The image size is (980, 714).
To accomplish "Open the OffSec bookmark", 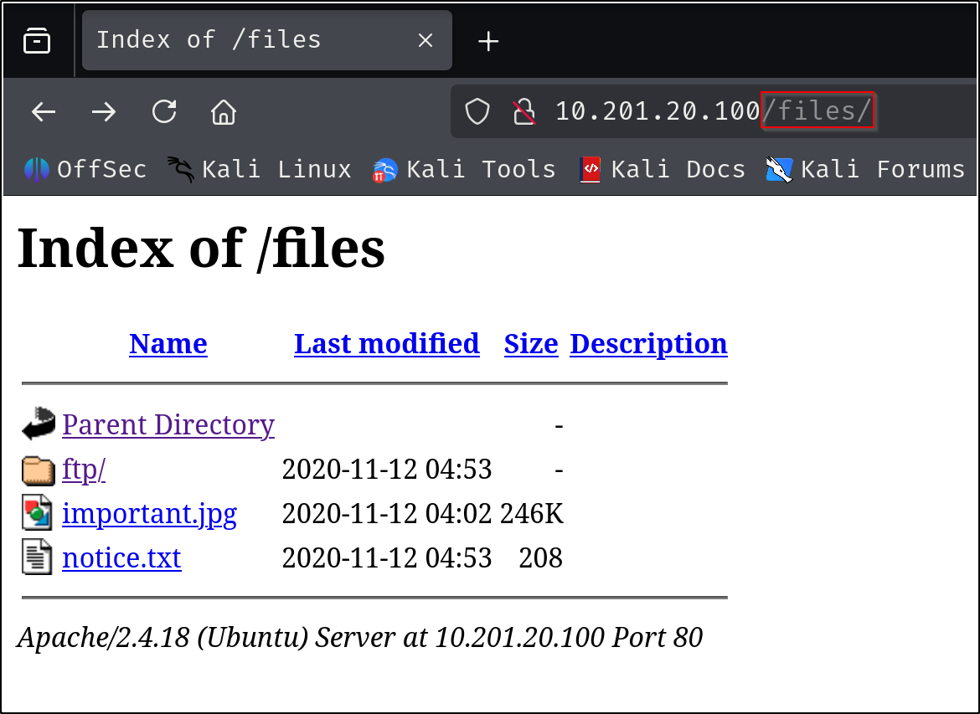I will point(85,170).
